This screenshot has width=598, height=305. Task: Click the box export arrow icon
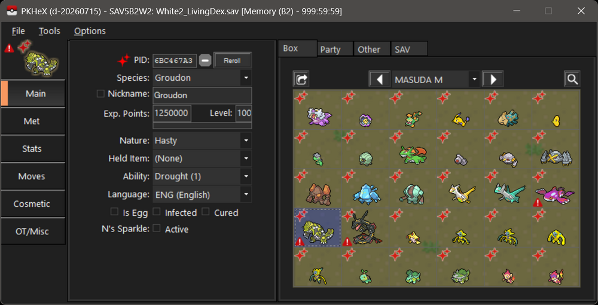[x=301, y=80]
